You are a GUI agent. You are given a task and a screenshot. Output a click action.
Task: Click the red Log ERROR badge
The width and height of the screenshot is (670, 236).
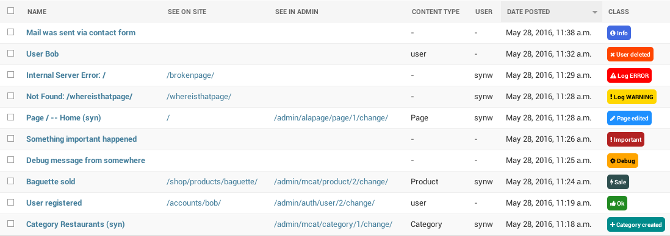tap(629, 75)
